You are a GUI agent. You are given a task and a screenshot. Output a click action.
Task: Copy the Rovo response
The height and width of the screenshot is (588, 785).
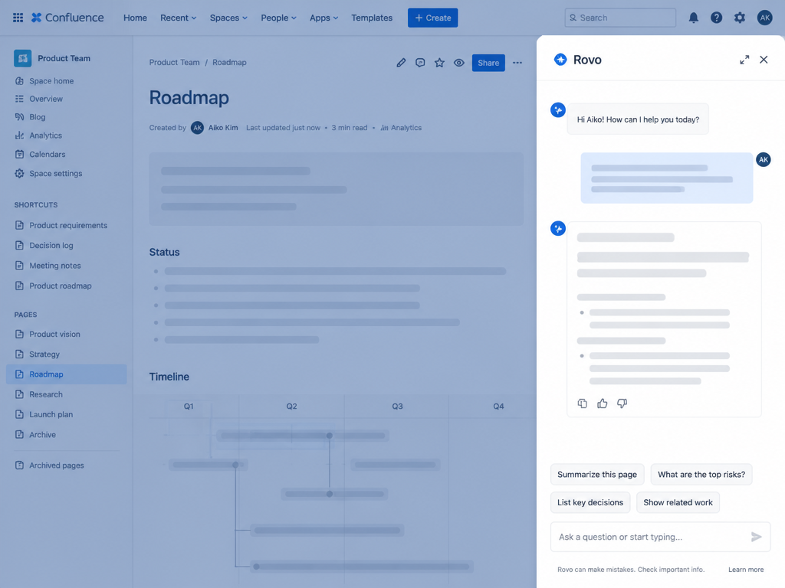pos(583,403)
